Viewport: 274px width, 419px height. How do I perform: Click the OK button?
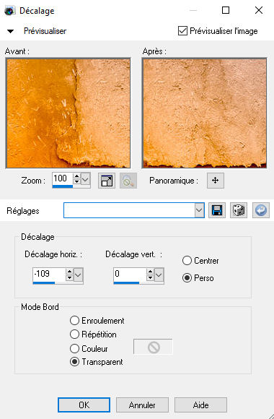(84, 405)
